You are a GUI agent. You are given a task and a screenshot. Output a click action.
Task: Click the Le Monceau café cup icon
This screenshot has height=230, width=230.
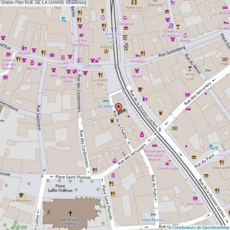click(21, 195)
